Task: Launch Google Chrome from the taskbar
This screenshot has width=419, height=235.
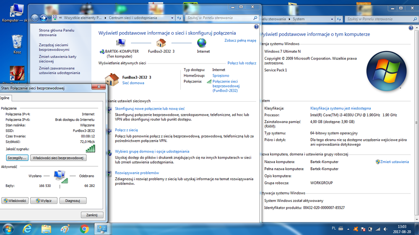Action: pyautogui.click(x=84, y=229)
